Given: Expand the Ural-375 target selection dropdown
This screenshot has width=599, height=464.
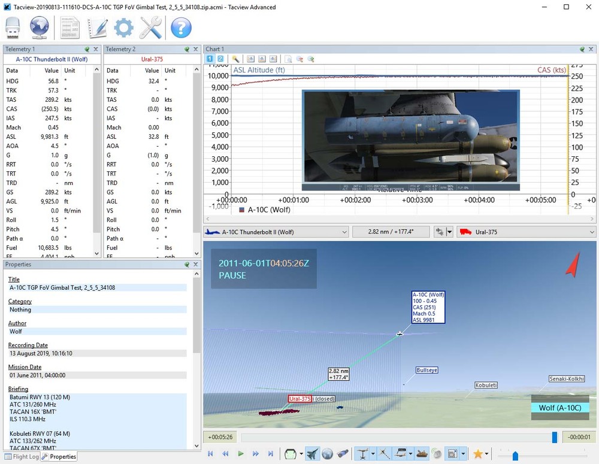Looking at the screenshot, I should pos(592,232).
